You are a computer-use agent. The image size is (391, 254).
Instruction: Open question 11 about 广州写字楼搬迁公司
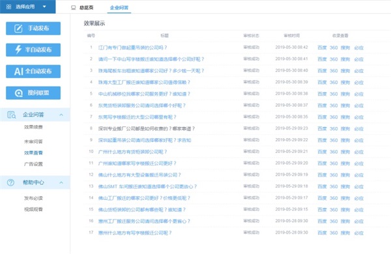point(137,163)
